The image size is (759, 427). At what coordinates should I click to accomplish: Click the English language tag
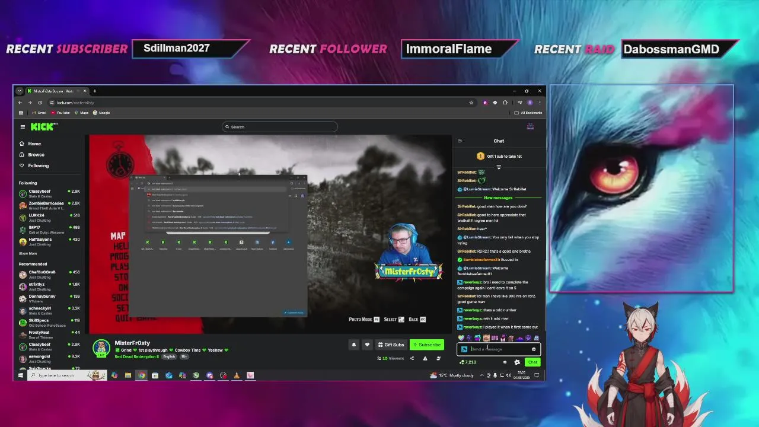click(170, 356)
